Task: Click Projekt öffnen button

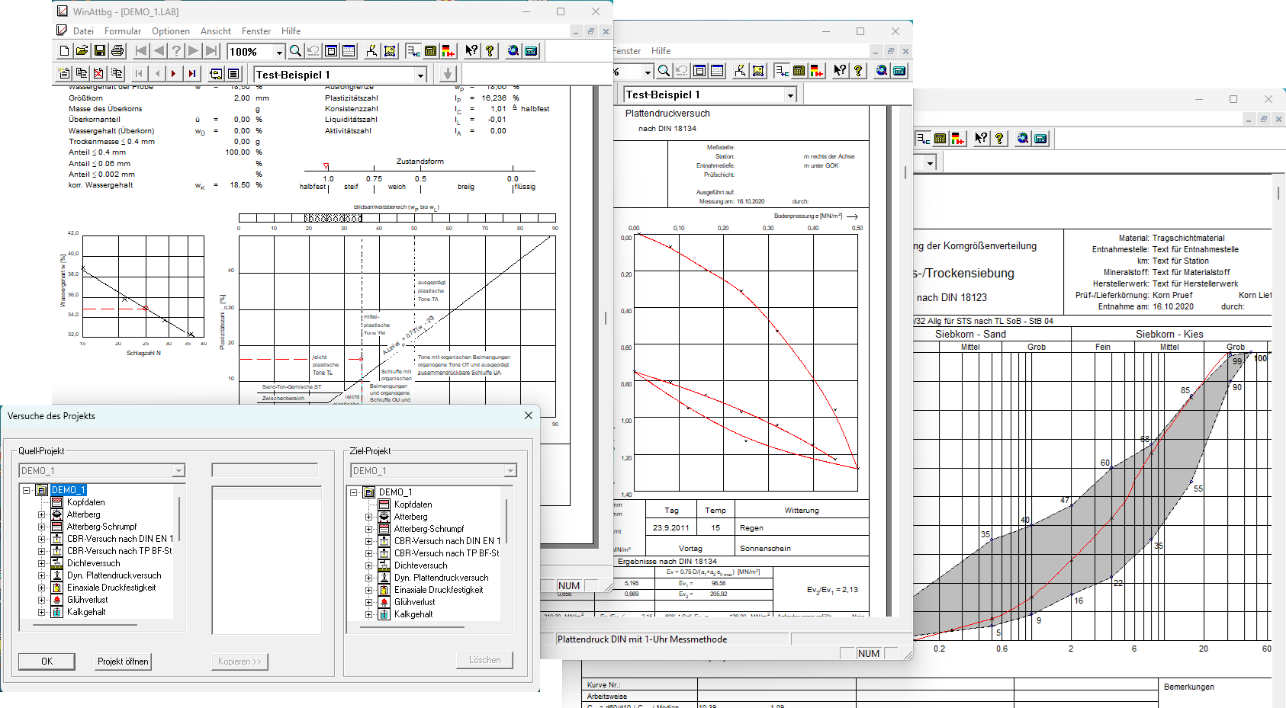Action: coord(123,662)
